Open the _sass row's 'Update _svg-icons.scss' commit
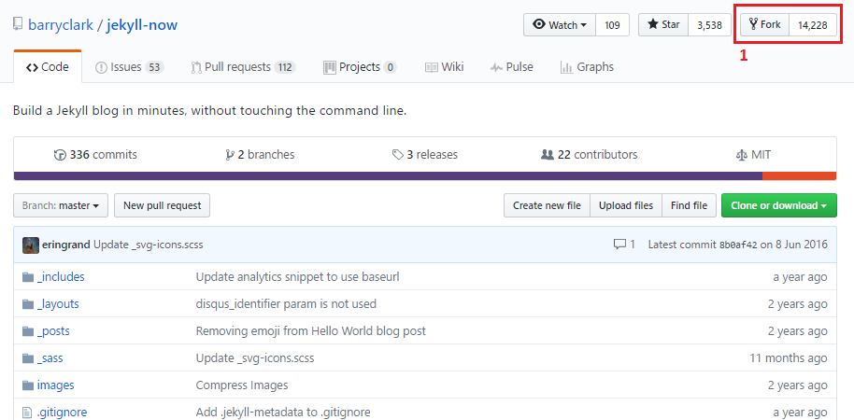This screenshot has height=420, width=854. click(255, 358)
